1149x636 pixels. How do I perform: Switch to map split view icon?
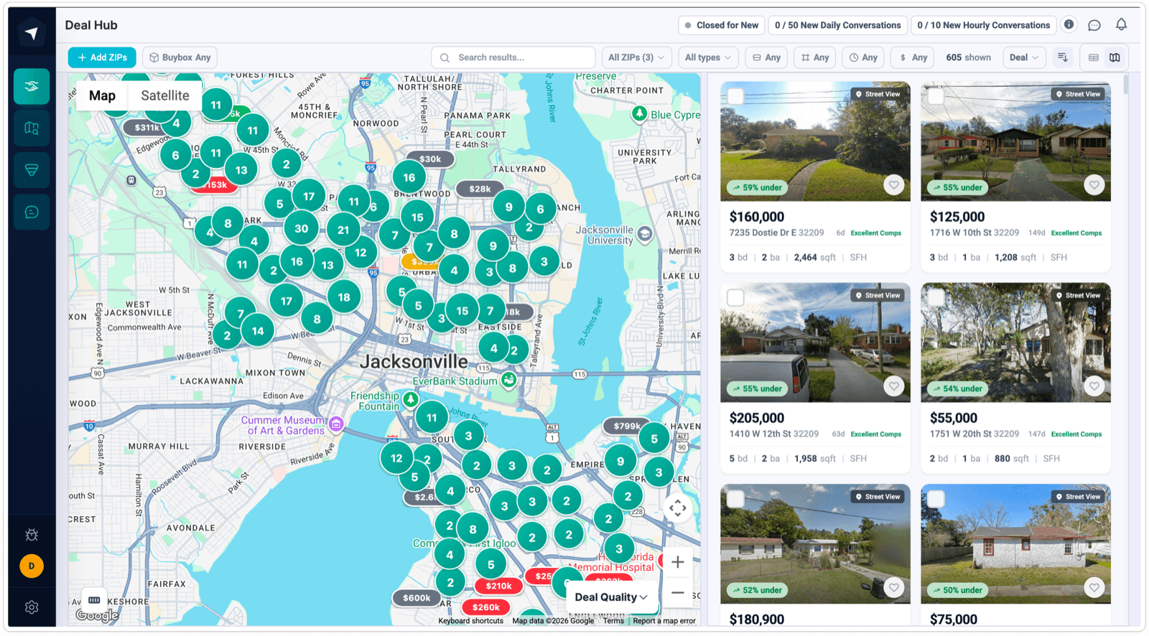pyautogui.click(x=1115, y=57)
